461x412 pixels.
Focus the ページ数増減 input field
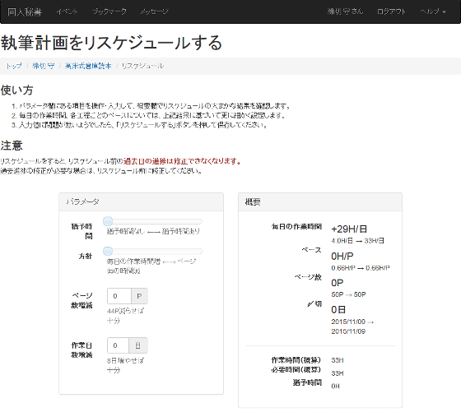[x=119, y=296]
